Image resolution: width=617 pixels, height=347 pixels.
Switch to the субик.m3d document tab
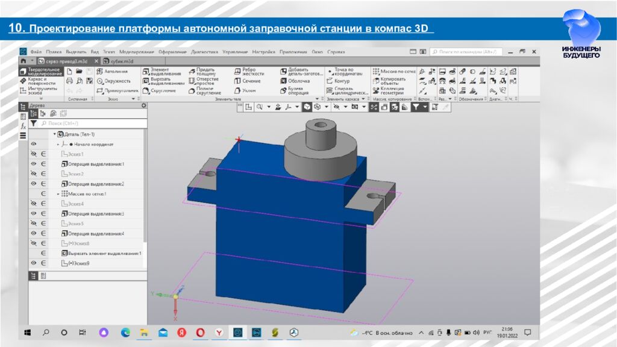(121, 61)
